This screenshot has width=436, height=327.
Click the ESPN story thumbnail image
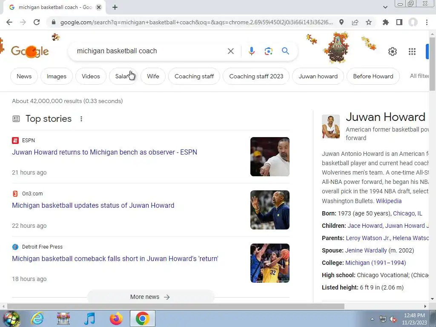[270, 157]
